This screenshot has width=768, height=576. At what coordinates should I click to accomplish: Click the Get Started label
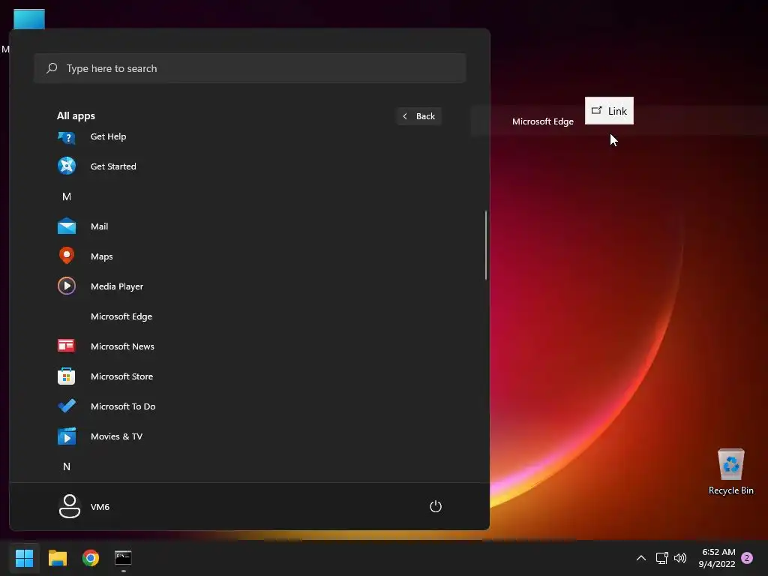[x=113, y=166]
